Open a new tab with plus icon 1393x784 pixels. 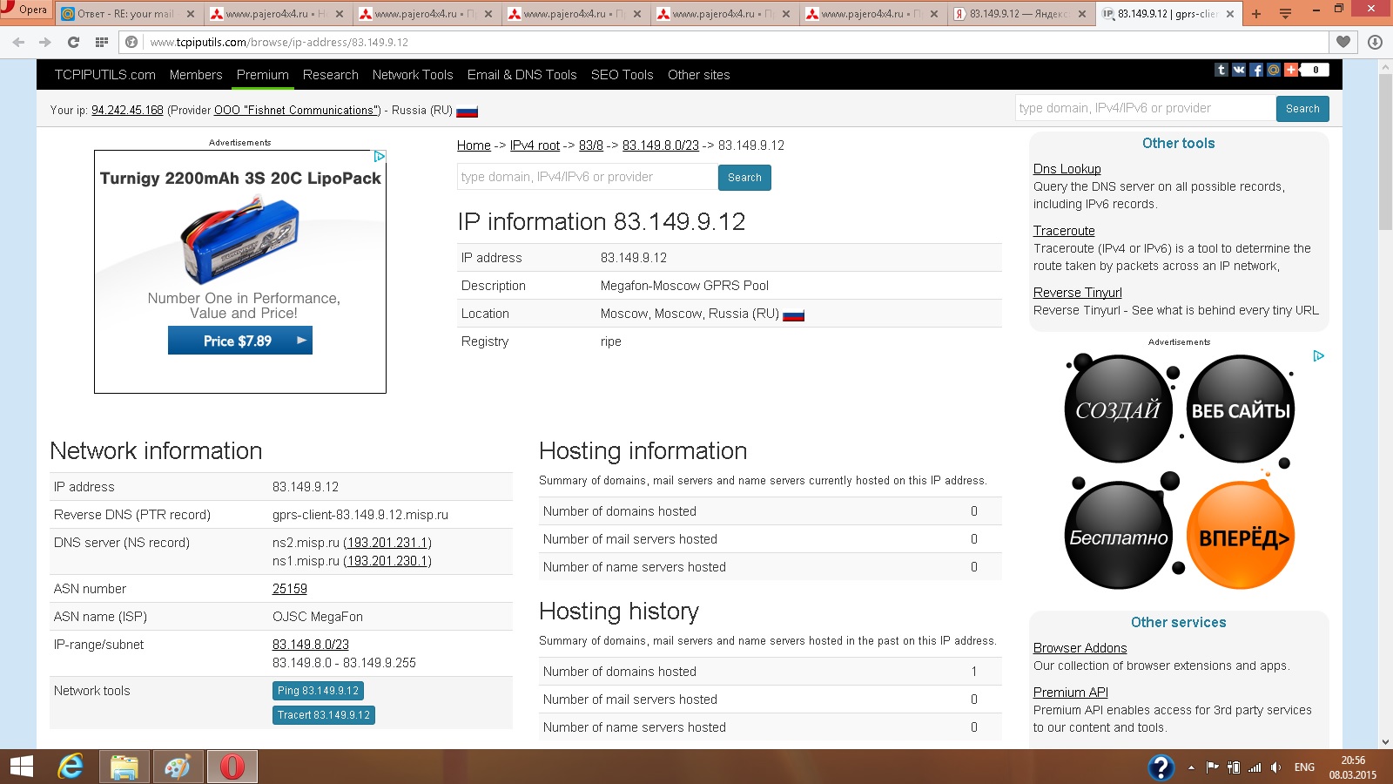click(1255, 14)
